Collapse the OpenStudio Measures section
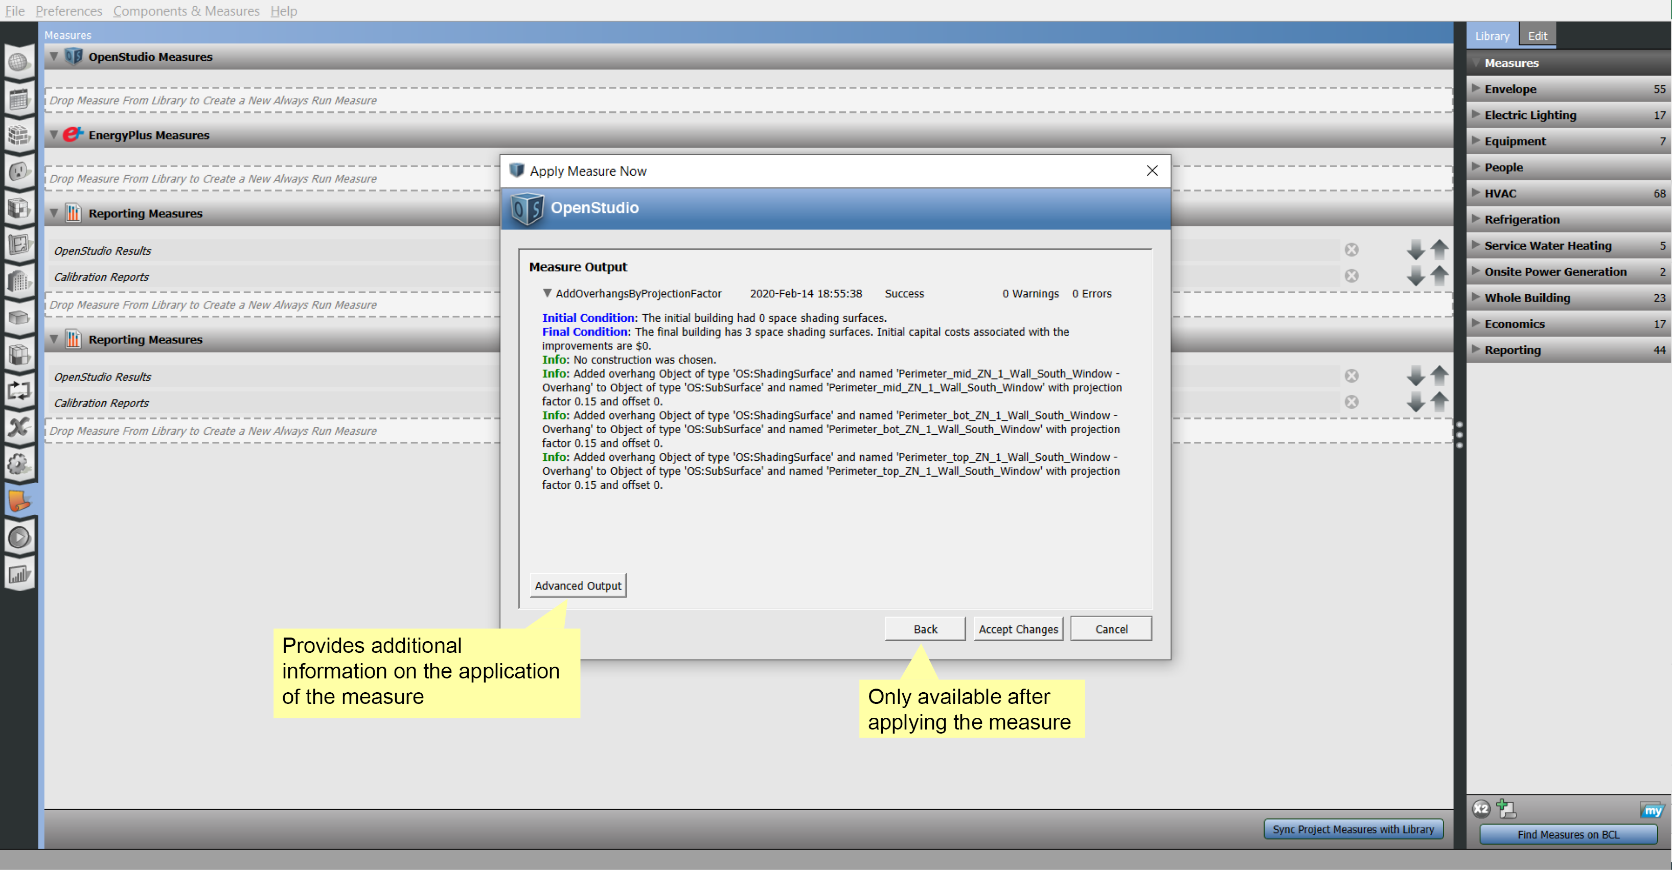The image size is (1672, 870). pyautogui.click(x=55, y=56)
